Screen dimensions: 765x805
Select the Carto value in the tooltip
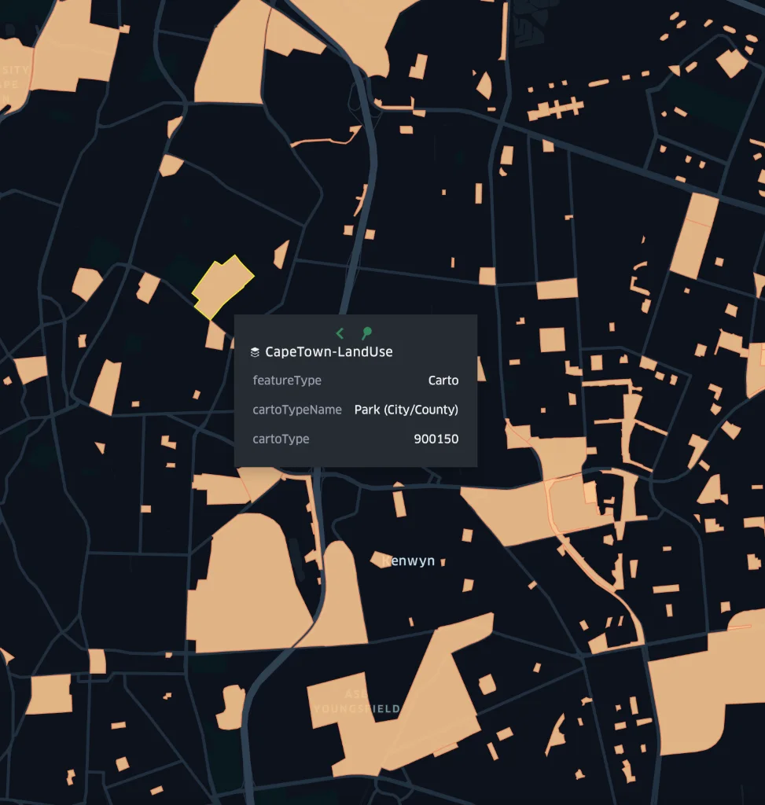coord(443,380)
